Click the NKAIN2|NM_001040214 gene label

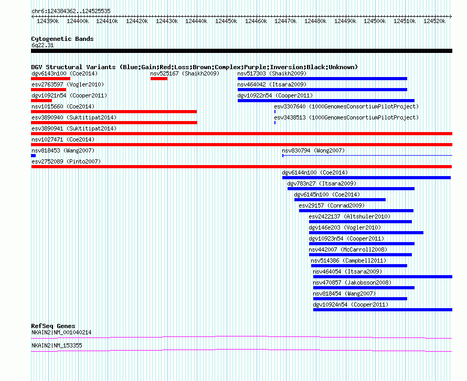61,332
